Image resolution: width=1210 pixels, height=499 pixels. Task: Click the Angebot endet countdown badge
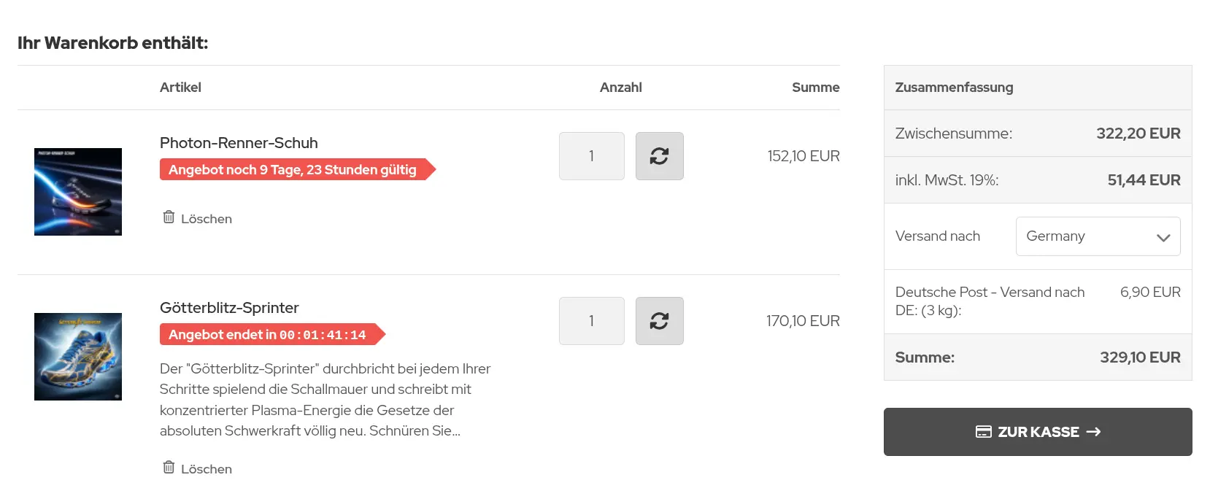[272, 334]
